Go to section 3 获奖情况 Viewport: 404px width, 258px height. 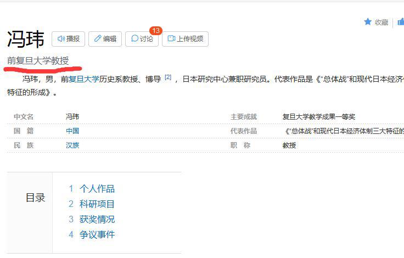point(97,220)
